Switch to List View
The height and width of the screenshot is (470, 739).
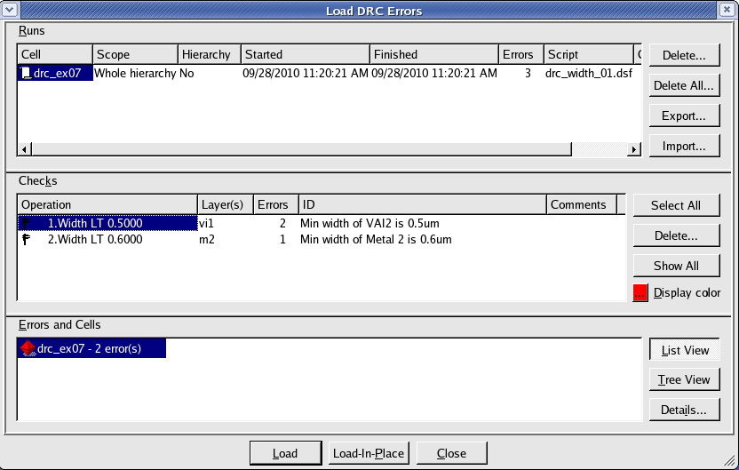click(x=683, y=350)
